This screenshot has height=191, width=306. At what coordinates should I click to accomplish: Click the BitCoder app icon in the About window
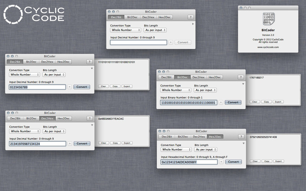tap(269, 19)
